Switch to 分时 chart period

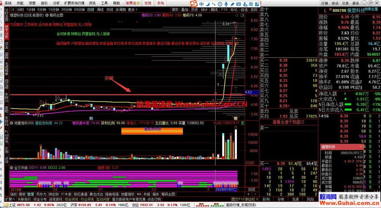[20, 10]
